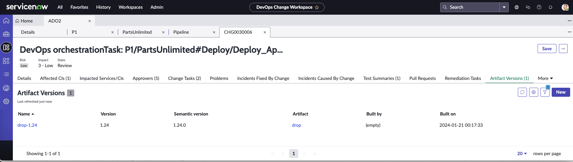The width and height of the screenshot is (573, 162).
Task: Click the New artifact version button
Action: click(x=561, y=92)
